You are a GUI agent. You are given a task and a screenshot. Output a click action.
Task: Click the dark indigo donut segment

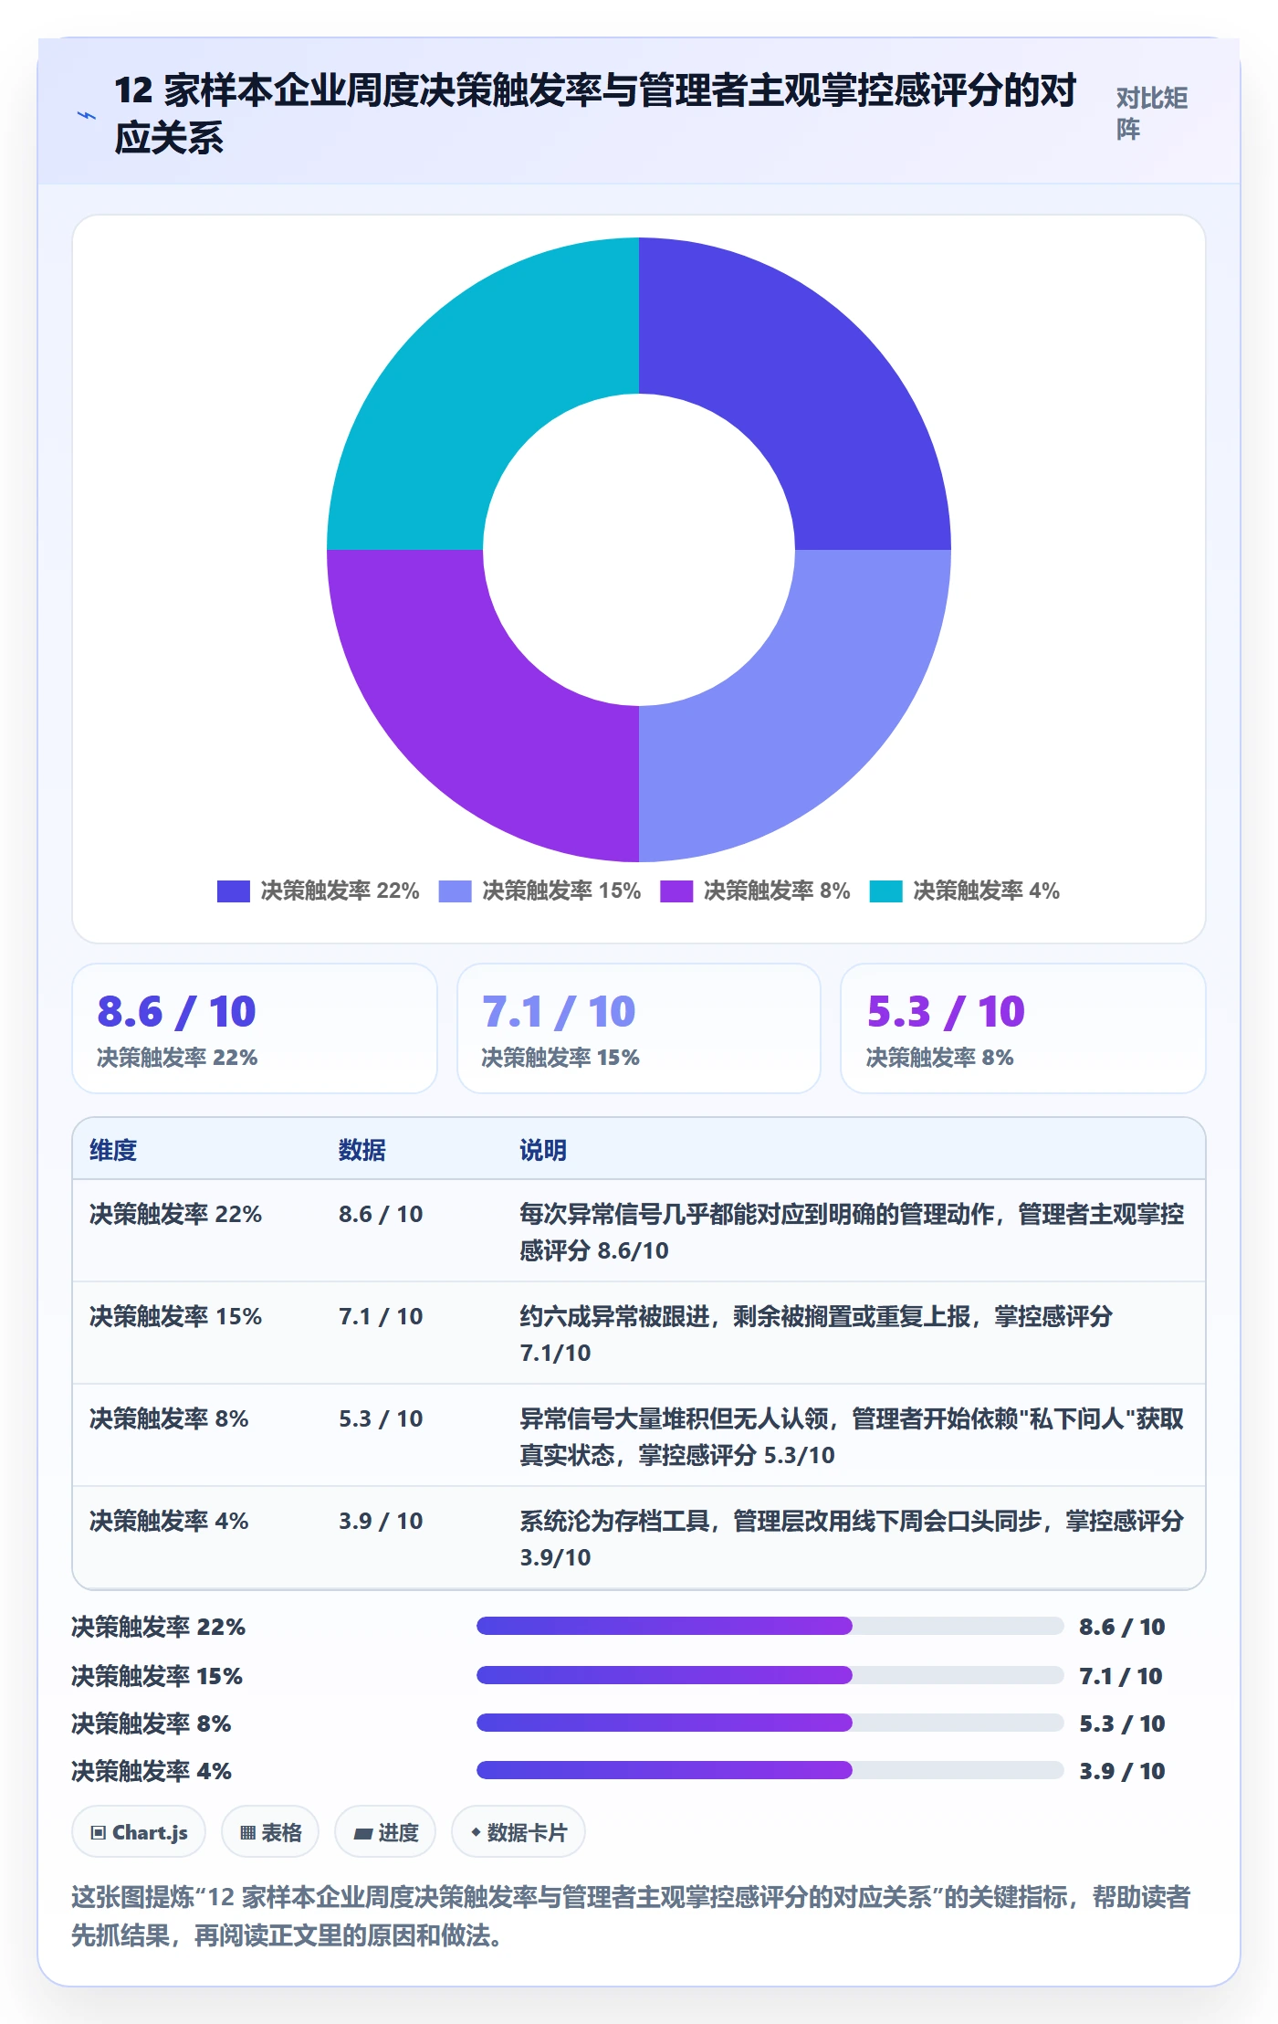(x=803, y=384)
